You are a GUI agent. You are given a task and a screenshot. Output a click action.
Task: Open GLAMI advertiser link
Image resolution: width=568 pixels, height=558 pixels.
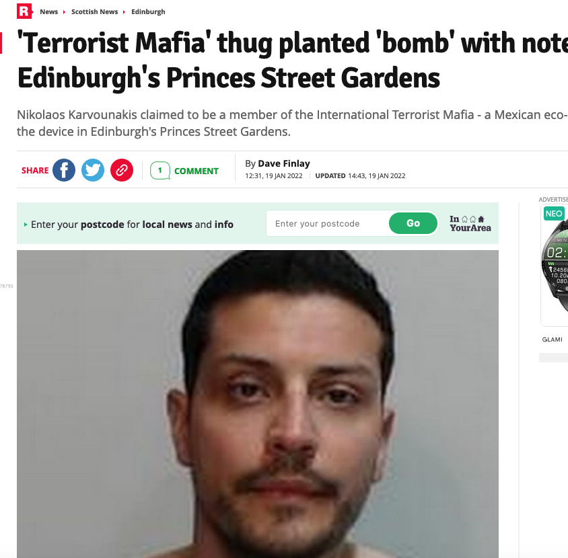point(552,340)
